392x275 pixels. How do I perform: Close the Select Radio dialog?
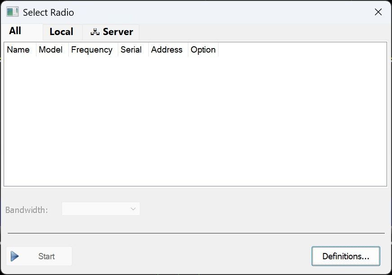click(x=378, y=12)
